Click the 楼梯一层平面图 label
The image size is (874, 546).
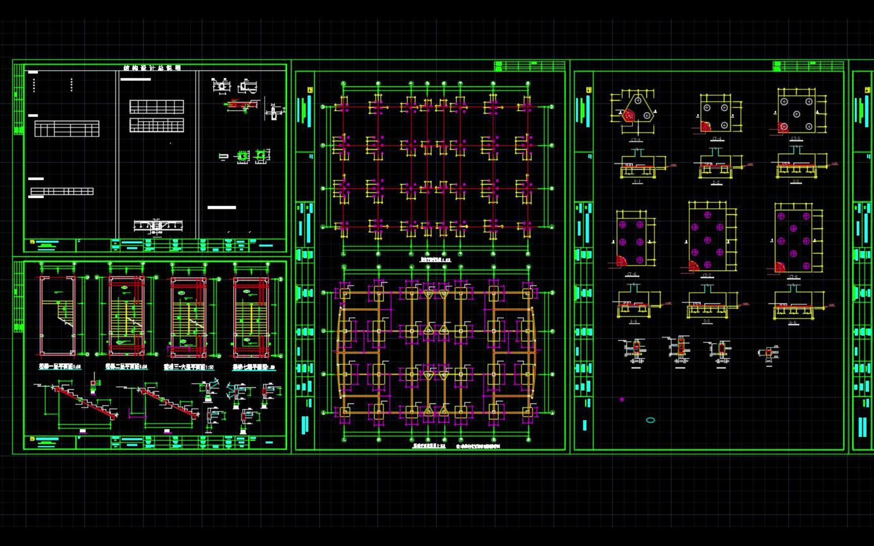(x=60, y=367)
